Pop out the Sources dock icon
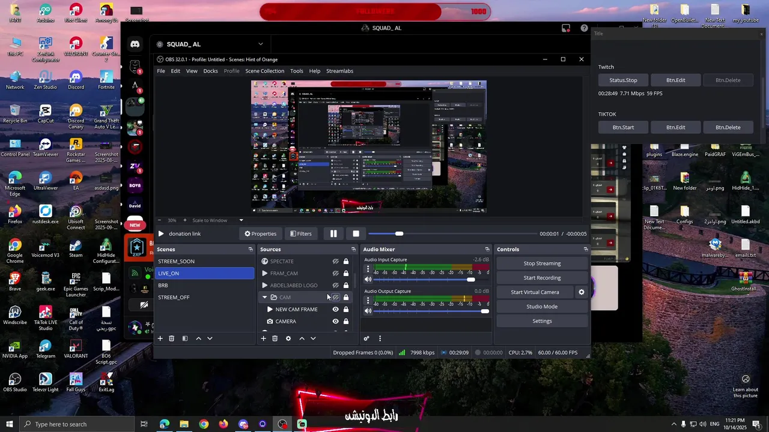The width and height of the screenshot is (769, 432). tap(353, 249)
